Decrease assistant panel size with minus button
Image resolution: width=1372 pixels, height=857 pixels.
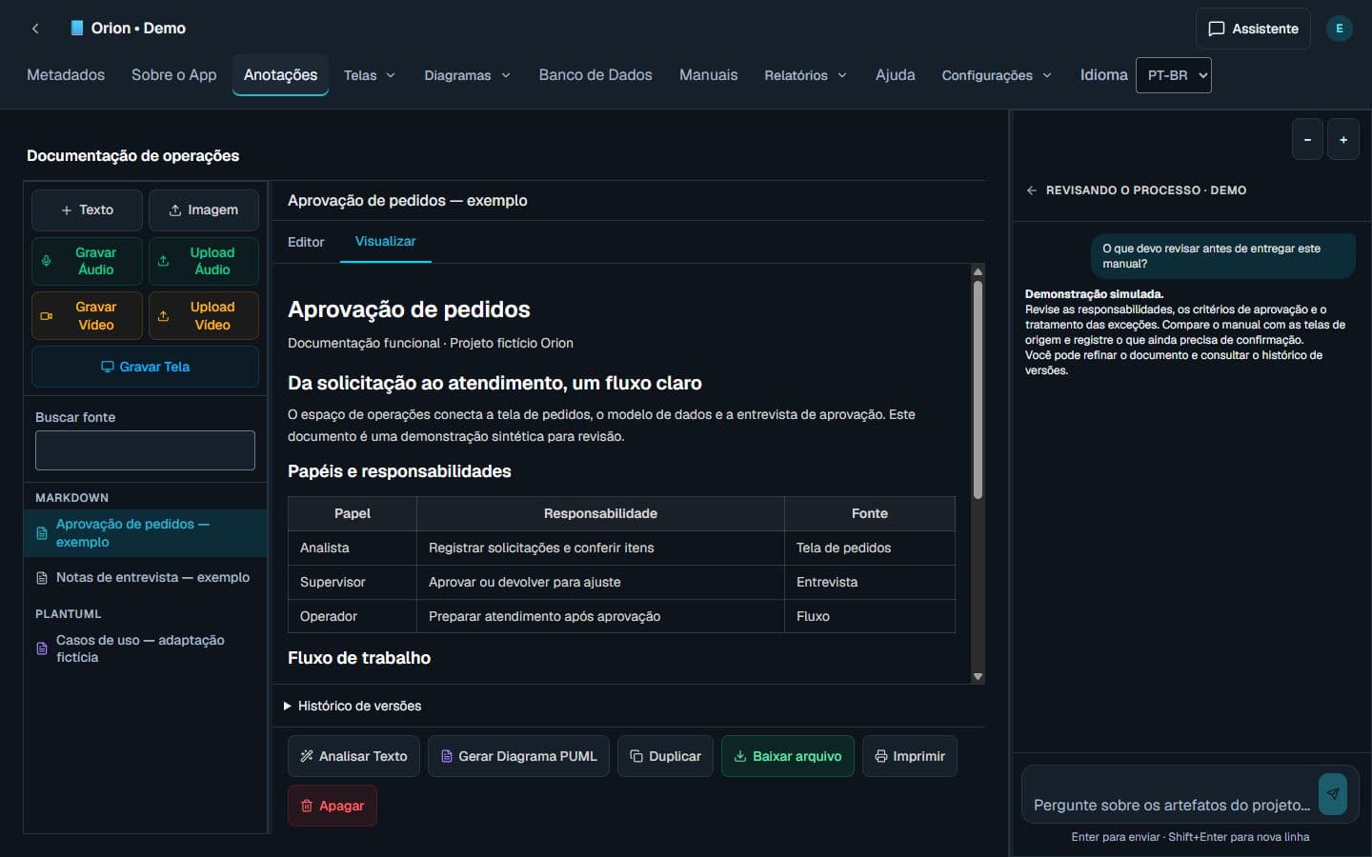[1307, 140]
